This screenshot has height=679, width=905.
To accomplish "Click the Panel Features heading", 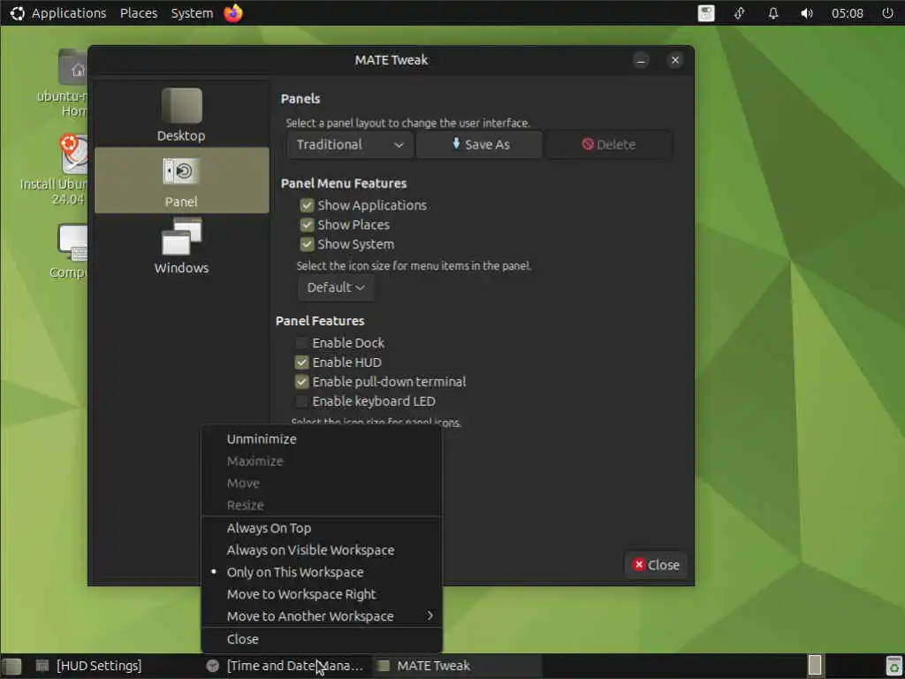I will 320,321.
